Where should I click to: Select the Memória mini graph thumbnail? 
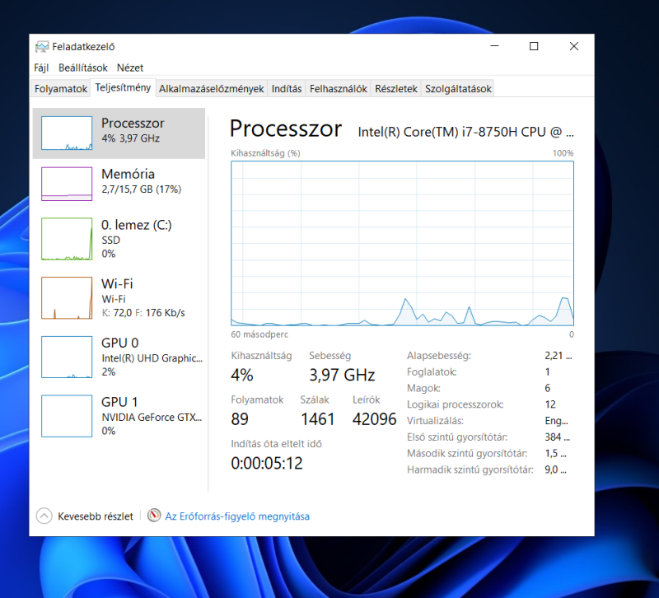click(67, 184)
